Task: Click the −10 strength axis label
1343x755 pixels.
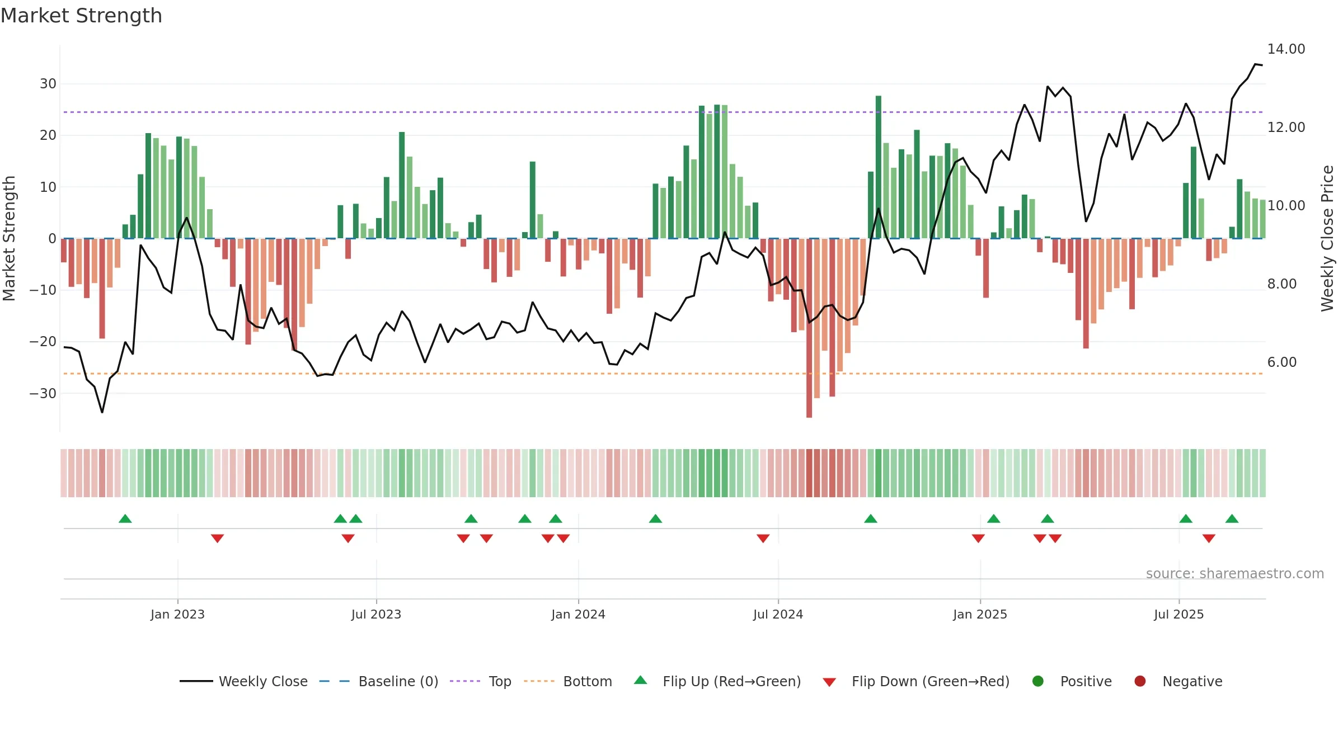Action: tap(43, 290)
